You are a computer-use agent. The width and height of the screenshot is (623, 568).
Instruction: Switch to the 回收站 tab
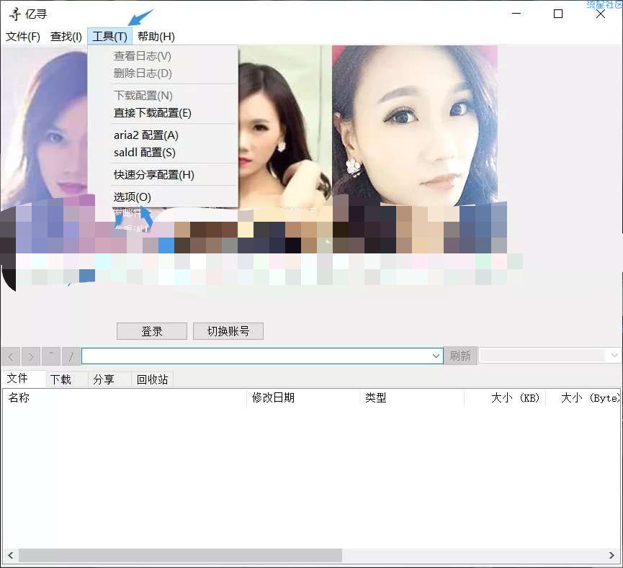point(152,379)
